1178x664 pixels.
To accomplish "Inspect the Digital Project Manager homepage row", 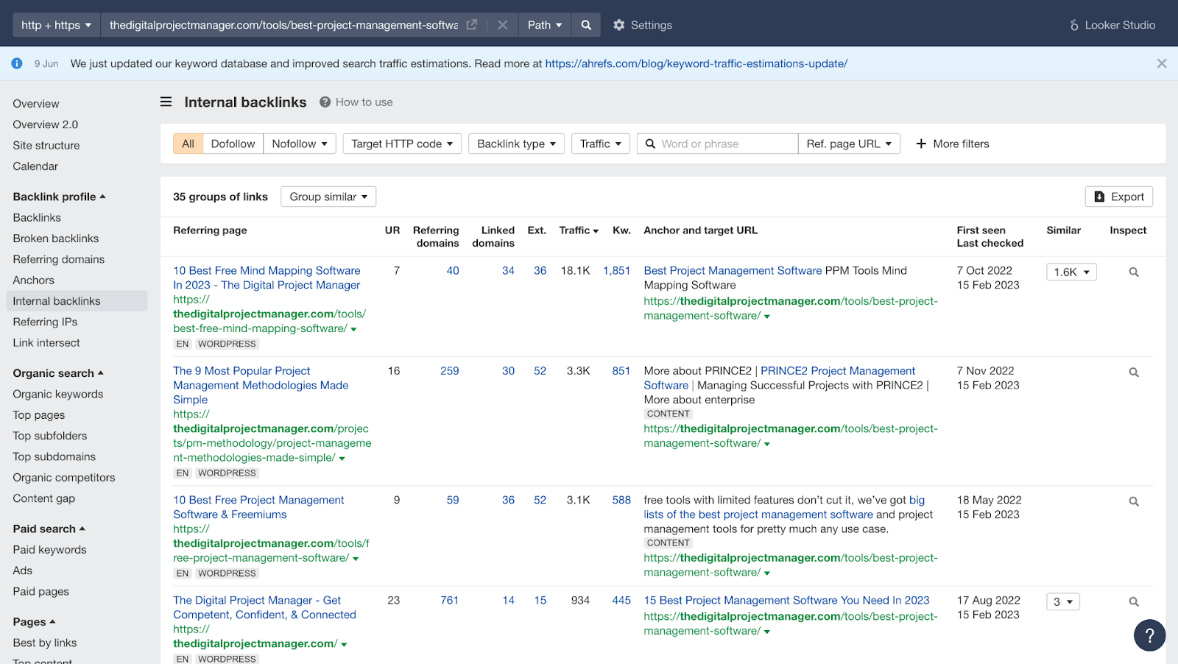I will [1134, 602].
